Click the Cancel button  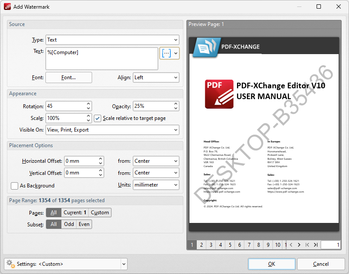321,264
